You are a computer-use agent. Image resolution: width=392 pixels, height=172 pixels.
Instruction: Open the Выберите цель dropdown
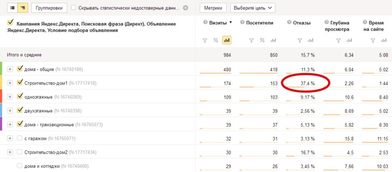pos(253,8)
